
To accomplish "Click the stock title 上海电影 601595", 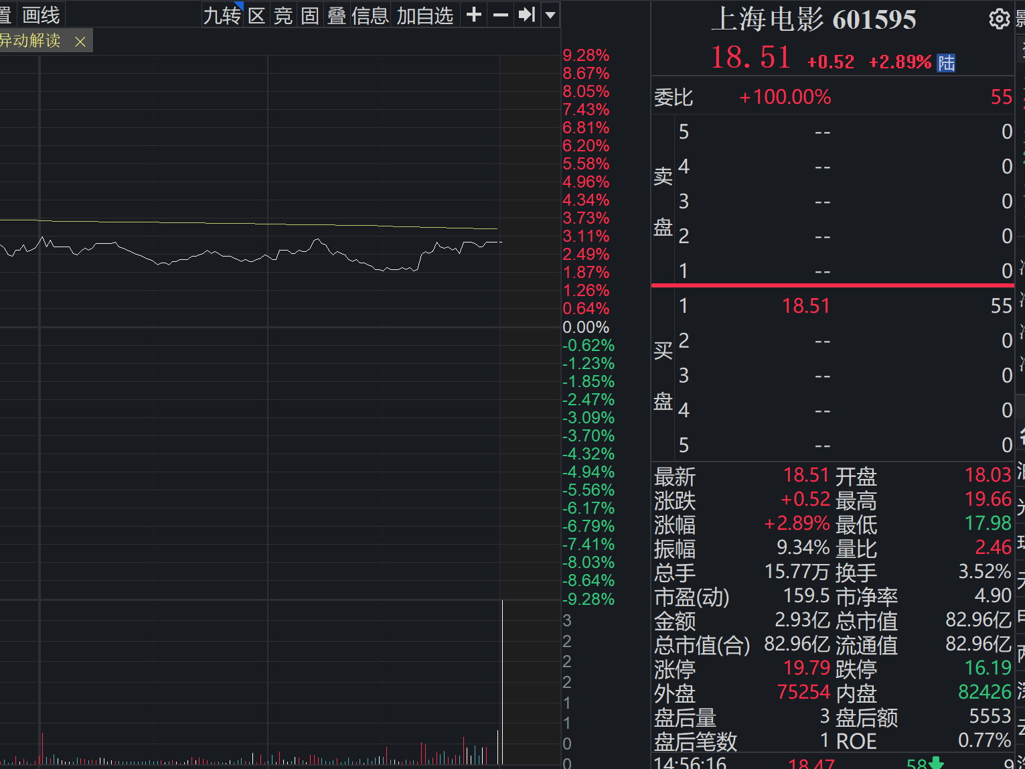I will 813,19.
